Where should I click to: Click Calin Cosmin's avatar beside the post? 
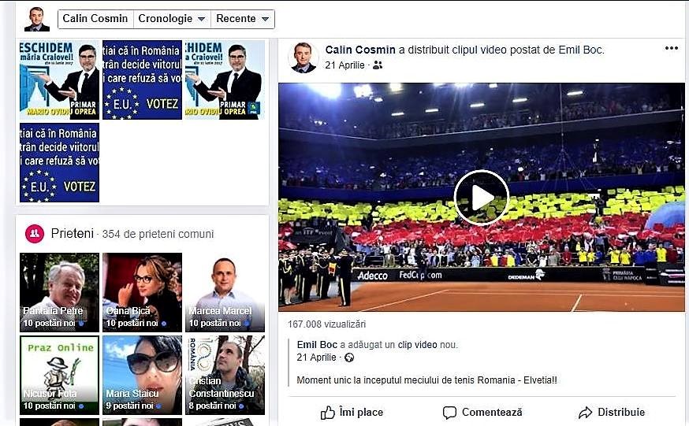pyautogui.click(x=304, y=57)
